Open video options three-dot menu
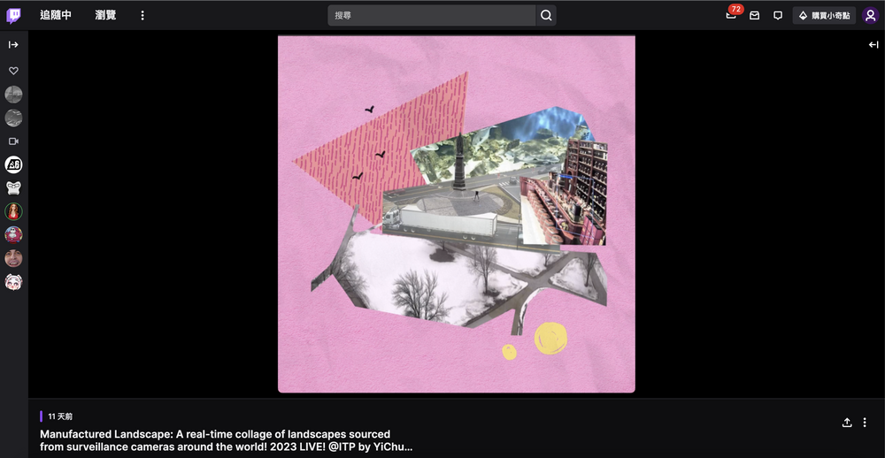 click(865, 423)
